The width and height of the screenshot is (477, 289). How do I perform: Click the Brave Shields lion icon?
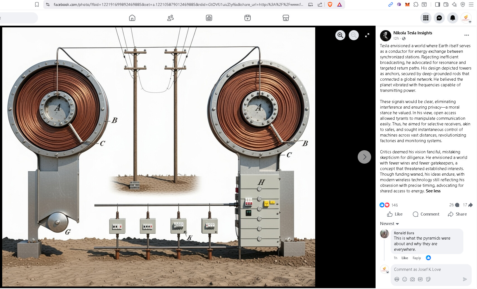(330, 4)
